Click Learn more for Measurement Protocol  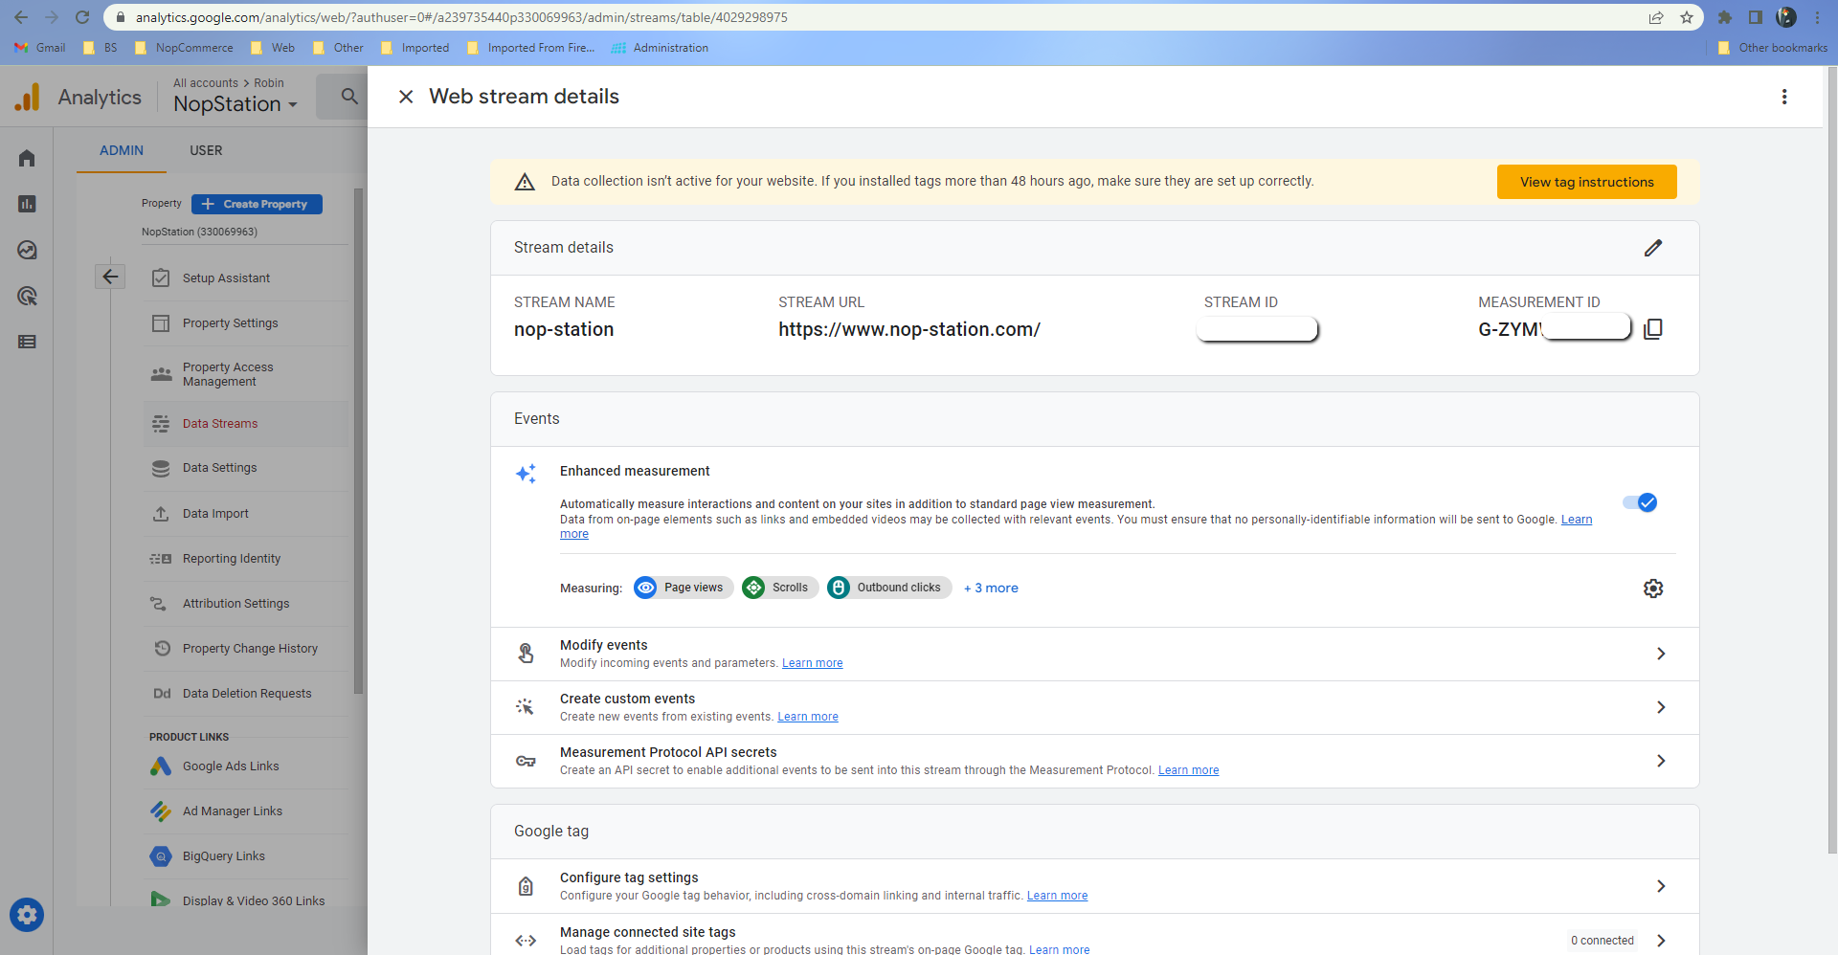[x=1189, y=770]
